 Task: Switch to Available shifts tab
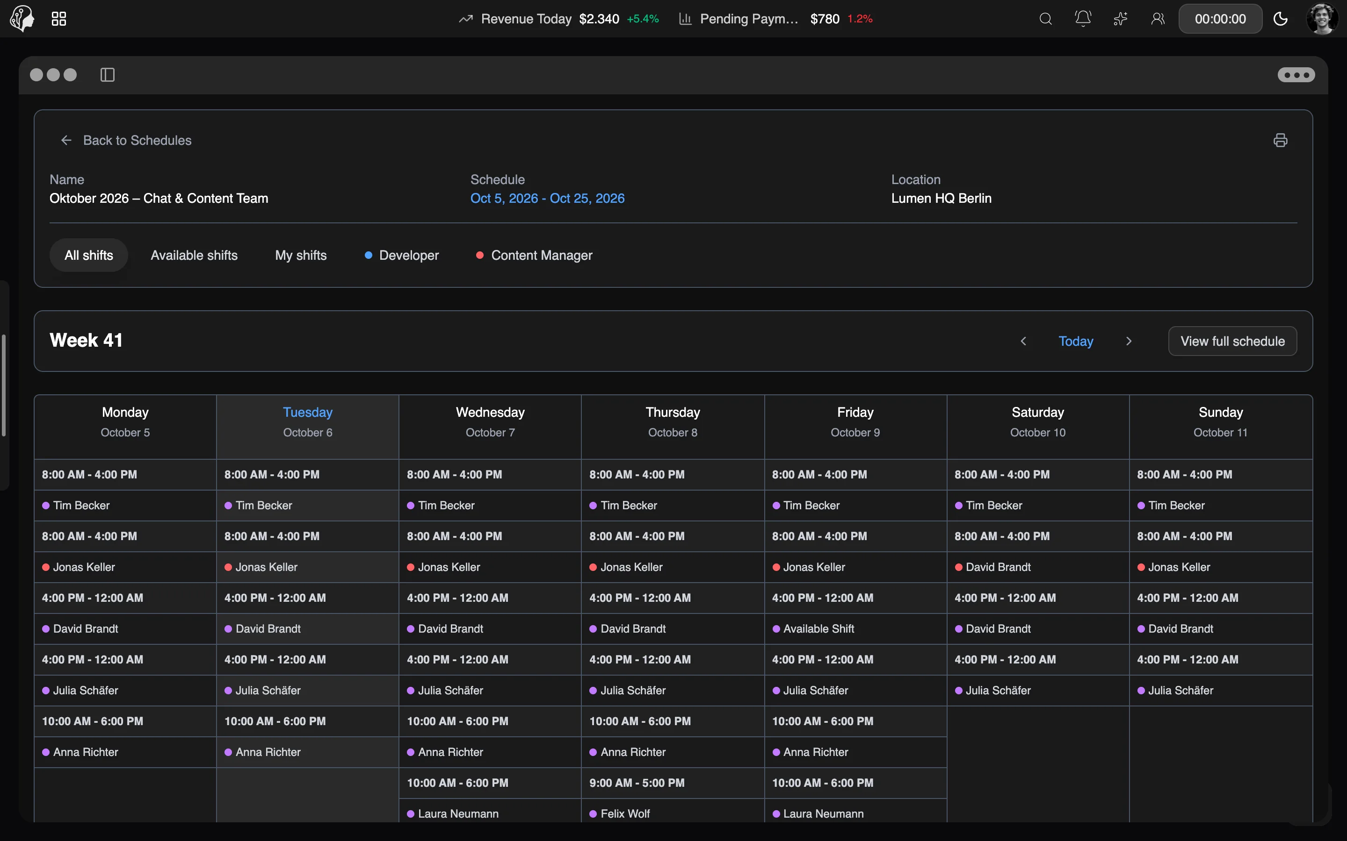(x=194, y=255)
